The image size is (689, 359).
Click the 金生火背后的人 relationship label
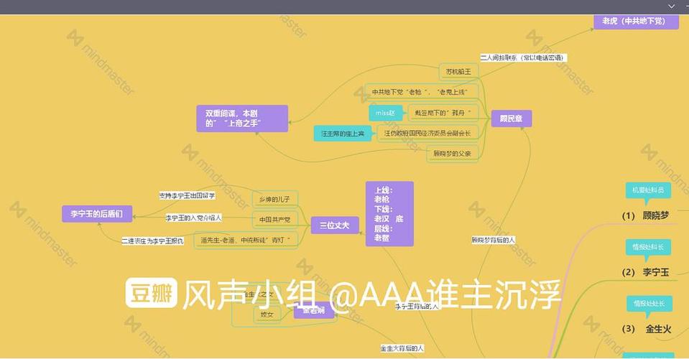pyautogui.click(x=402, y=348)
